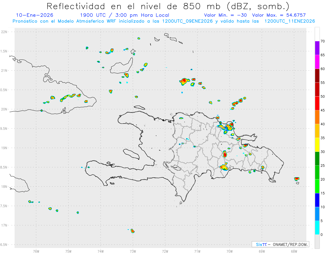330x255 pixels.
Task: Click the colorbar value "25"
Action: [323, 166]
